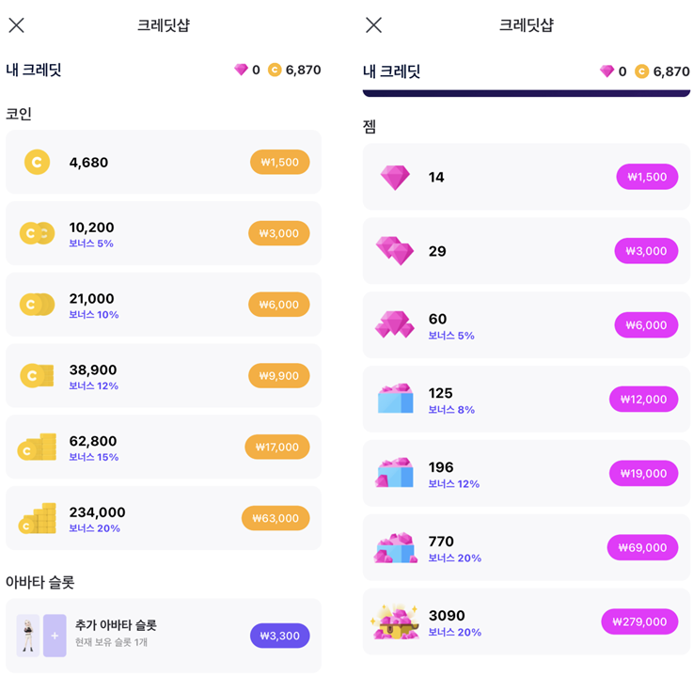The width and height of the screenshot is (693, 676).
Task: Tap the ₩63,000 coin price button
Action: point(276,518)
